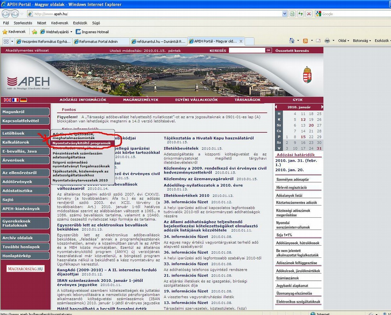Toggle the Compatibility View icon in address bar
Image resolution: width=391 pixels, height=315 pixels.
click(x=292, y=14)
